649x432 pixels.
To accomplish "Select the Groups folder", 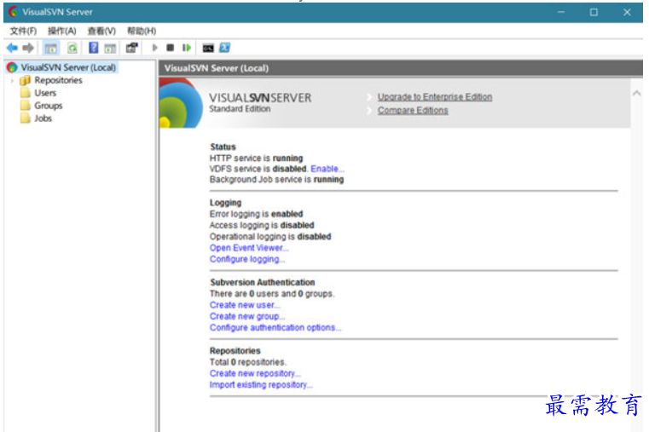I will point(49,106).
